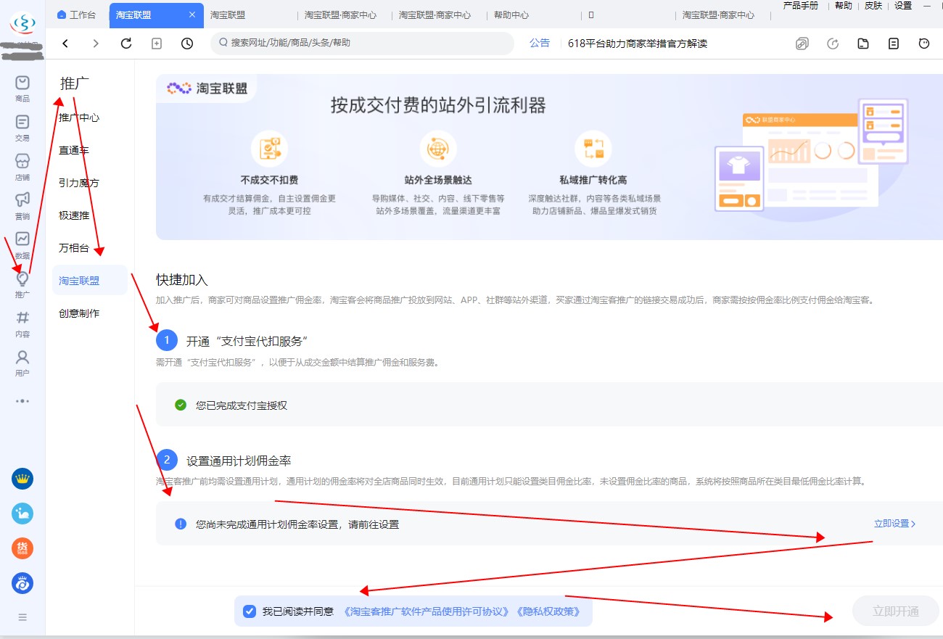The height and width of the screenshot is (639, 943).
Task: Reload the page with refresh icon
Action: tap(126, 44)
